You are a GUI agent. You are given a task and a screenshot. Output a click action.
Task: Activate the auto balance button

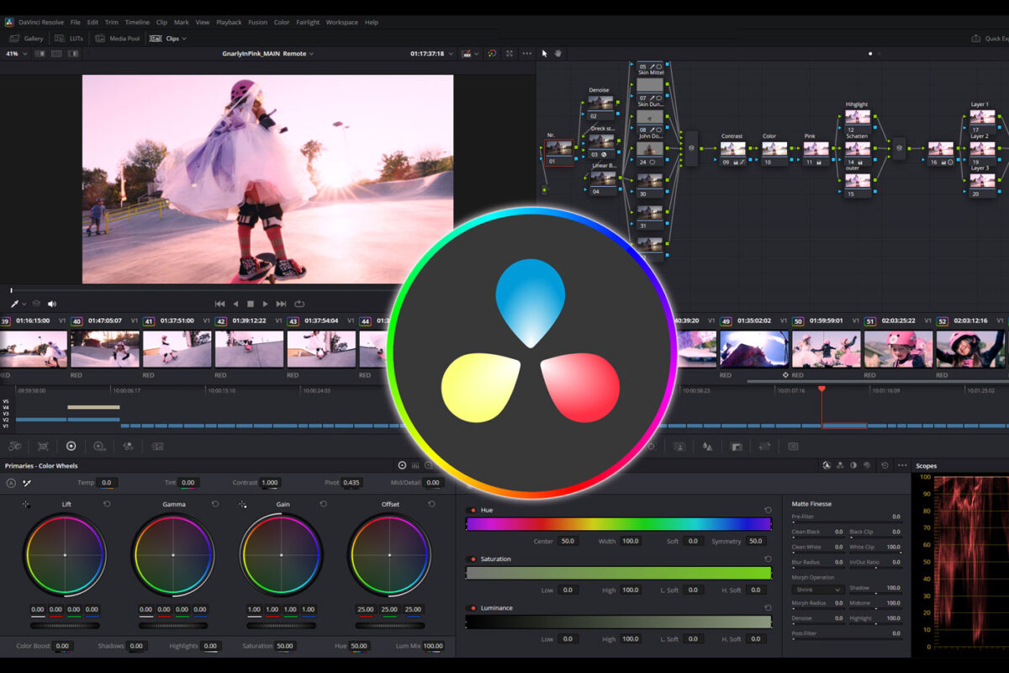[x=11, y=483]
